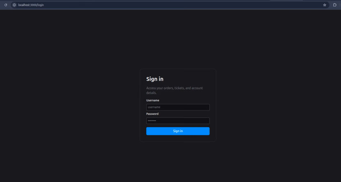Submit with the blue Sign in button
341x182 pixels.
click(x=178, y=131)
